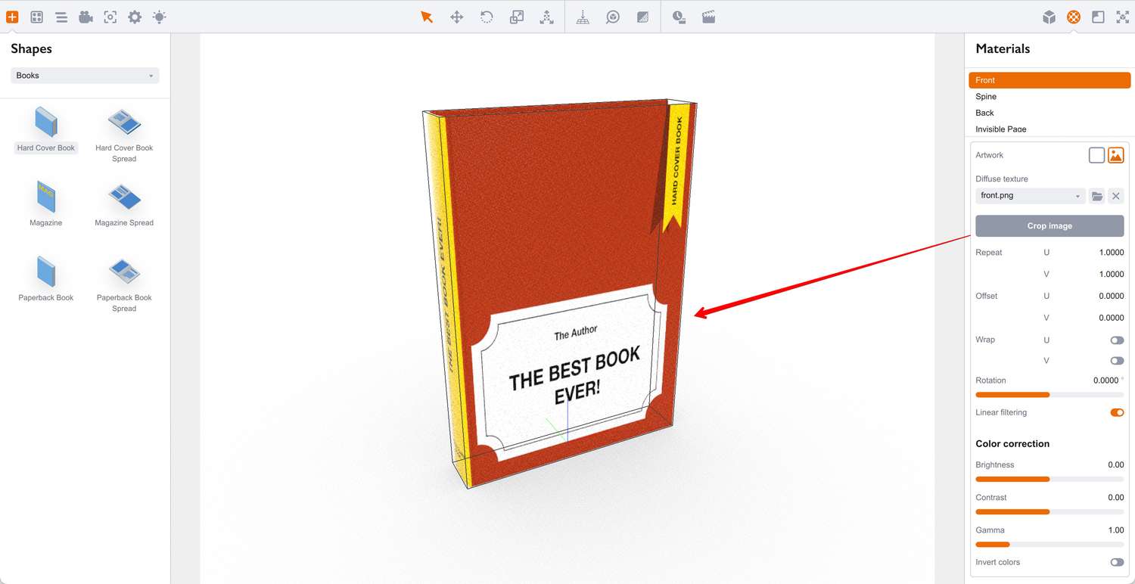Click the fullscreen expand icon

click(x=1123, y=17)
